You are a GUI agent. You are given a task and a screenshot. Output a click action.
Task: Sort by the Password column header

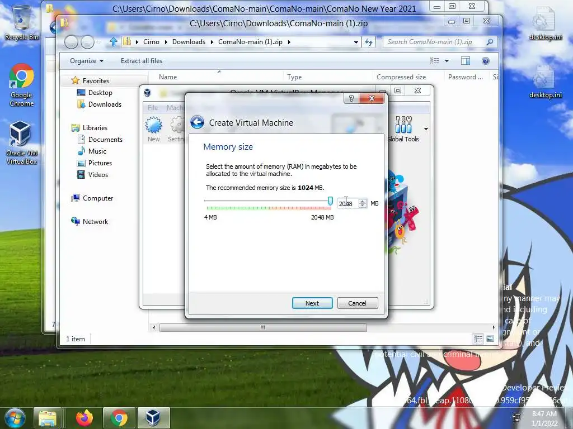pyautogui.click(x=465, y=77)
